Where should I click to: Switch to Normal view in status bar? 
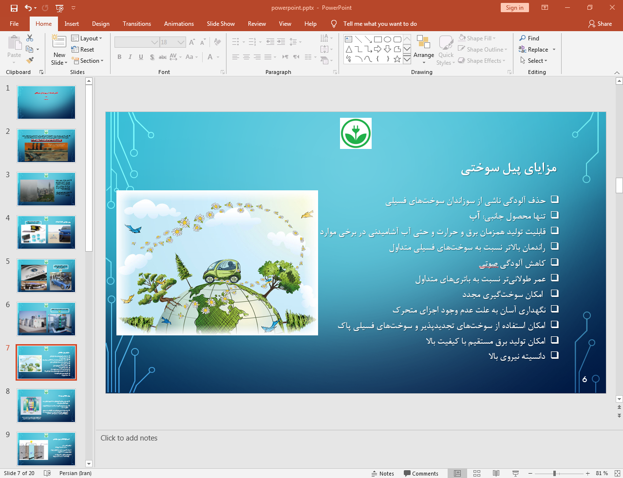pos(457,473)
